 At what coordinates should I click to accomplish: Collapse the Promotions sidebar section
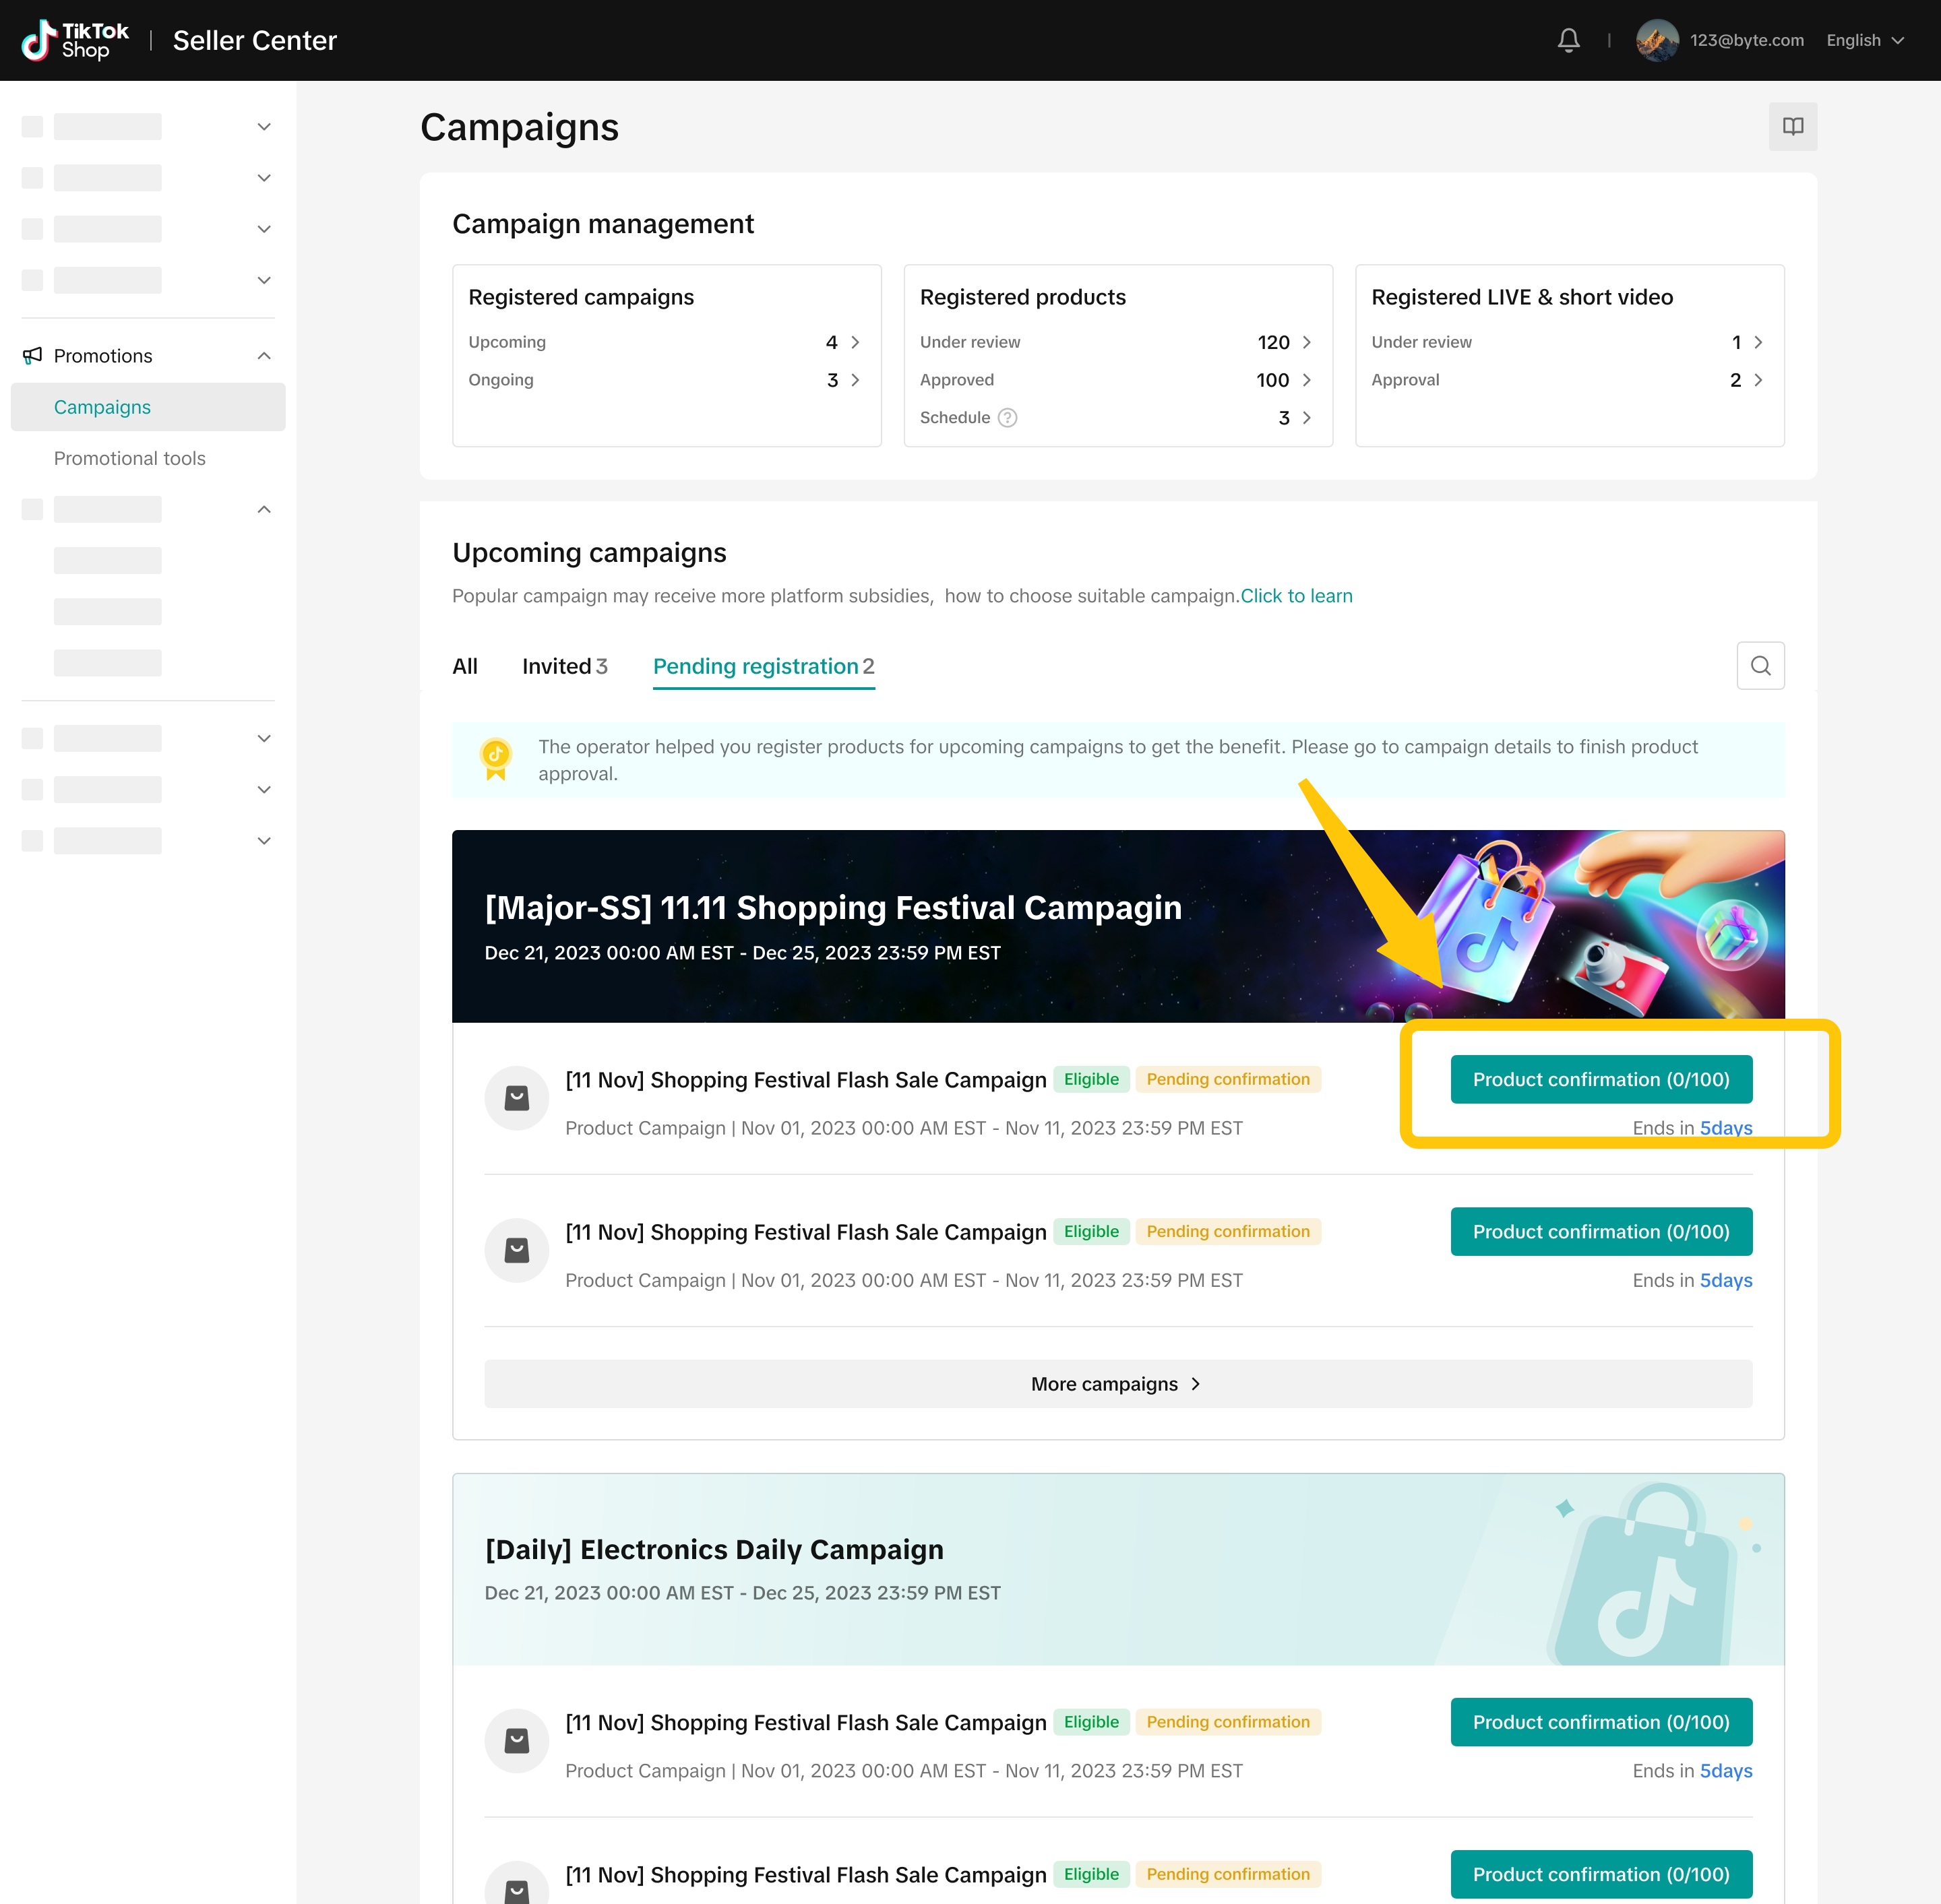point(264,356)
